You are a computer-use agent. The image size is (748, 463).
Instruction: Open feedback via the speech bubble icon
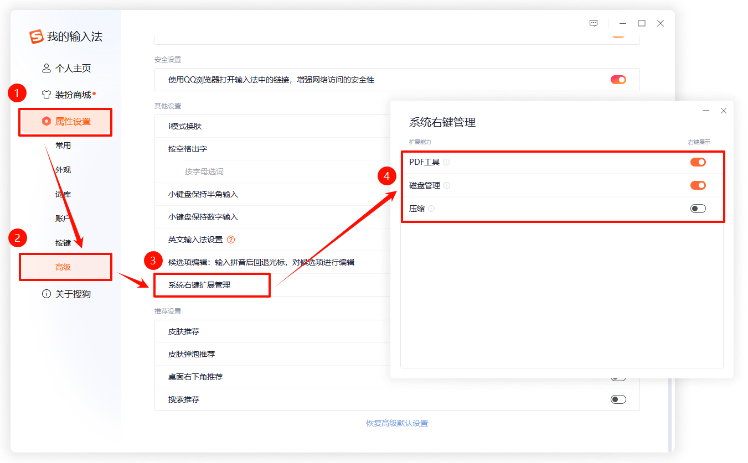(x=593, y=23)
